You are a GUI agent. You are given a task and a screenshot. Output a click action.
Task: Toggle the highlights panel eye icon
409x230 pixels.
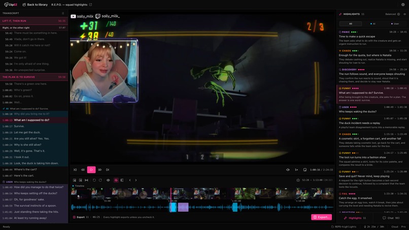404,14
